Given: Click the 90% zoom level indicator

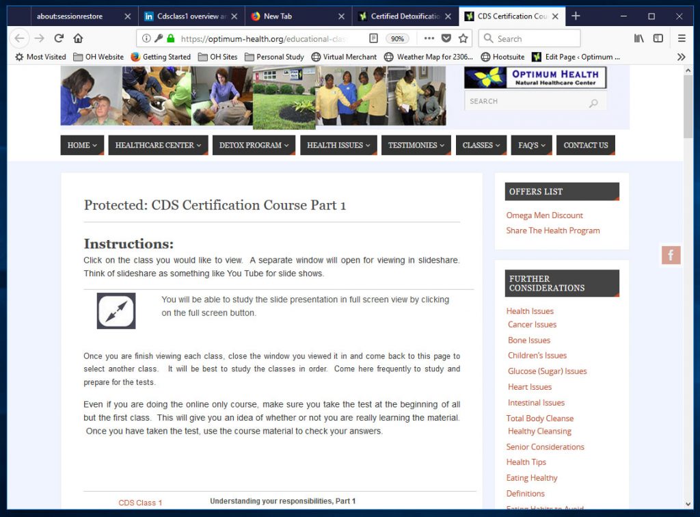Looking at the screenshot, I should (397, 39).
